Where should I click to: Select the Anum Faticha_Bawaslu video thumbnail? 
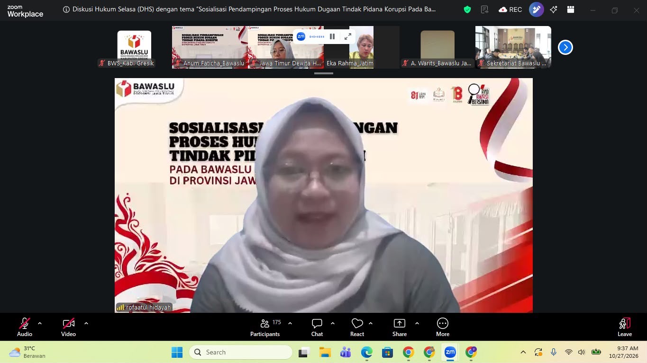pyautogui.click(x=210, y=47)
